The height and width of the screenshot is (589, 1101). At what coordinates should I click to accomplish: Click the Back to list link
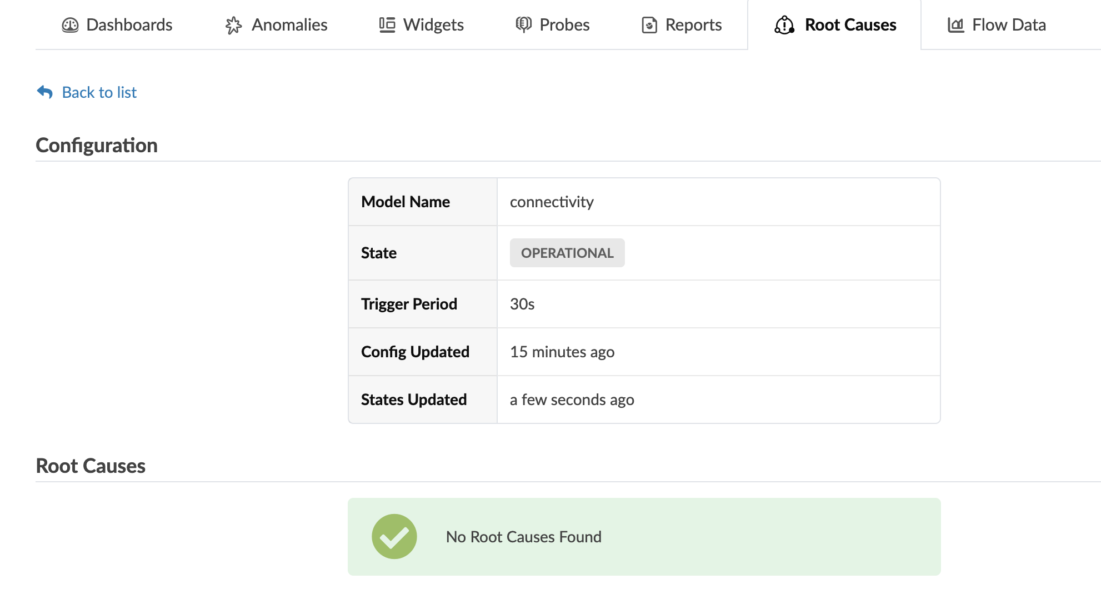tap(99, 92)
